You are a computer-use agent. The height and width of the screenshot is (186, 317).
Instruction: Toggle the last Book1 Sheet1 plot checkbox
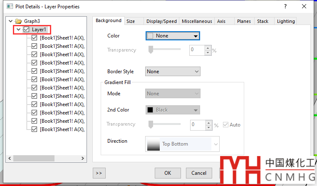(x=35, y=129)
